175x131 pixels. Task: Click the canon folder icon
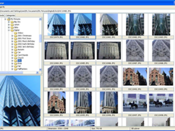point(12,25)
